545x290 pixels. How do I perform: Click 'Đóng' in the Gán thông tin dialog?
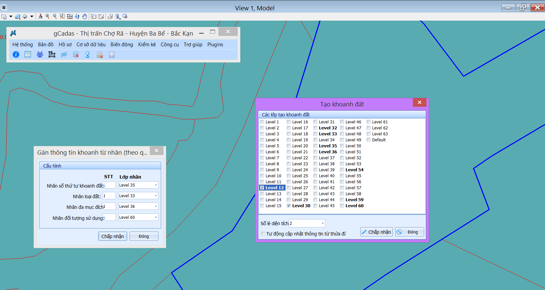tap(143, 236)
